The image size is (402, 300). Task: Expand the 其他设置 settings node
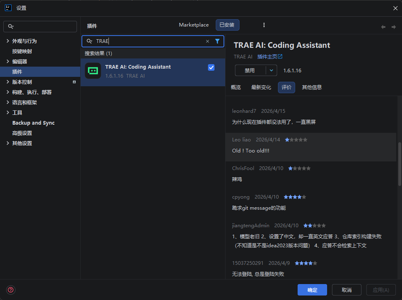click(x=8, y=143)
